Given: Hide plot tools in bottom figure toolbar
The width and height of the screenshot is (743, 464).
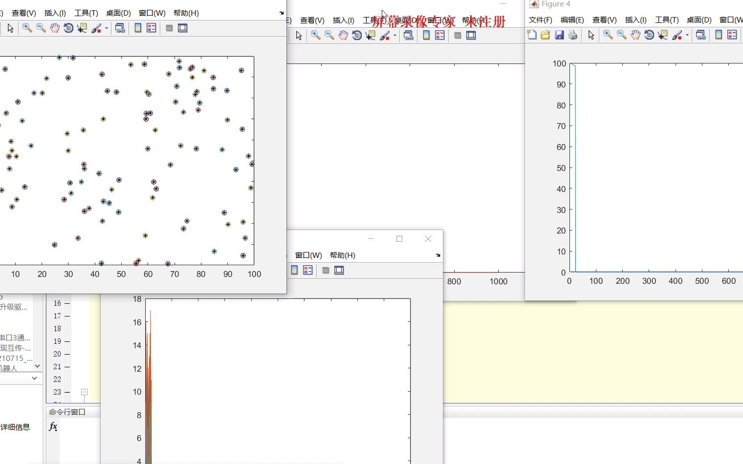Looking at the screenshot, I should [x=326, y=270].
